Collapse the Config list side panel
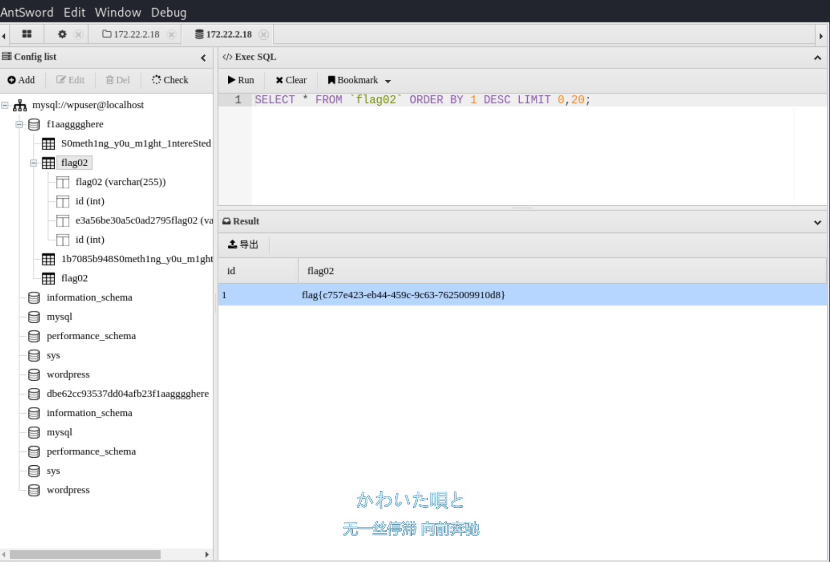This screenshot has width=830, height=562. [203, 58]
